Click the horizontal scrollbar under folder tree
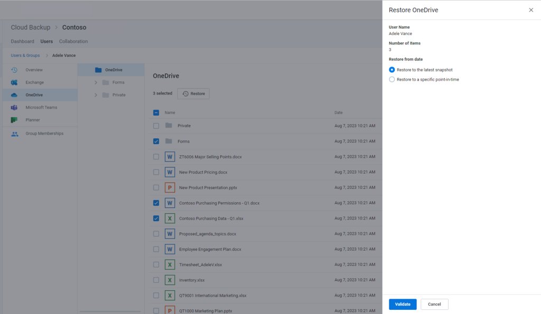 110,311
